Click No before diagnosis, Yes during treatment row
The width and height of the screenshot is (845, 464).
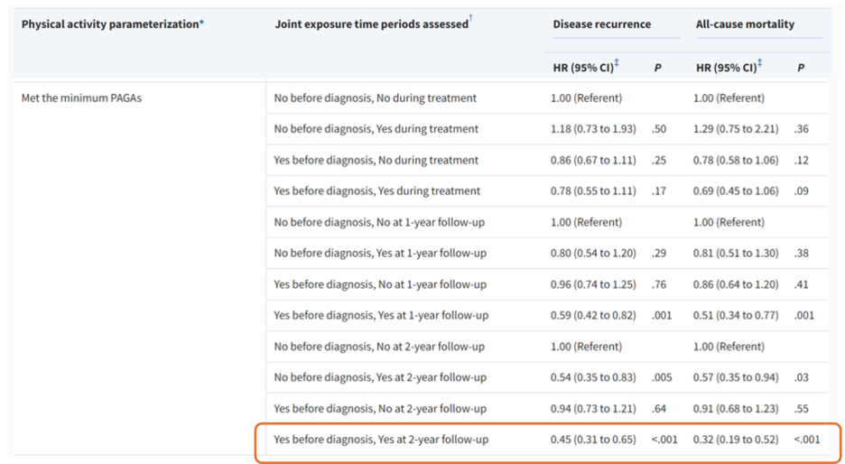[x=376, y=129]
